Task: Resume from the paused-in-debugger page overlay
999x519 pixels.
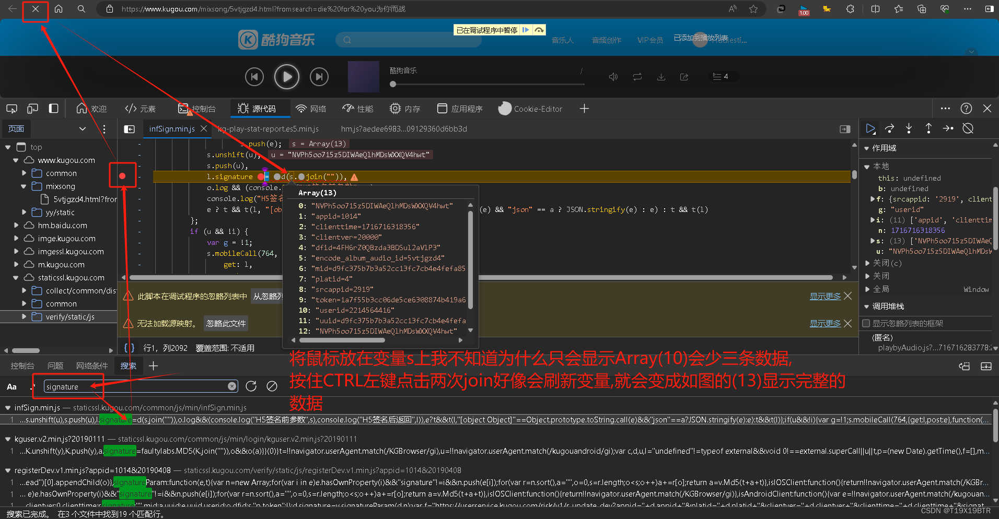Action: (526, 30)
